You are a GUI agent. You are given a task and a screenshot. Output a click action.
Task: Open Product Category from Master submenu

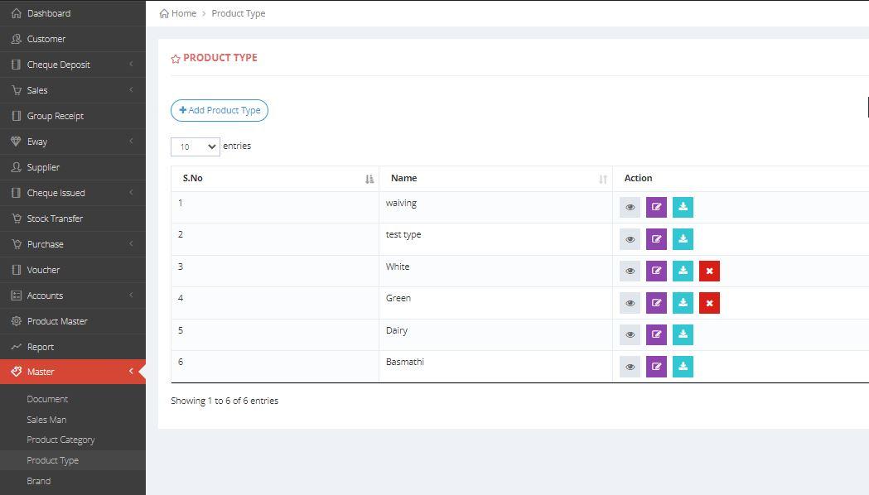pos(60,440)
